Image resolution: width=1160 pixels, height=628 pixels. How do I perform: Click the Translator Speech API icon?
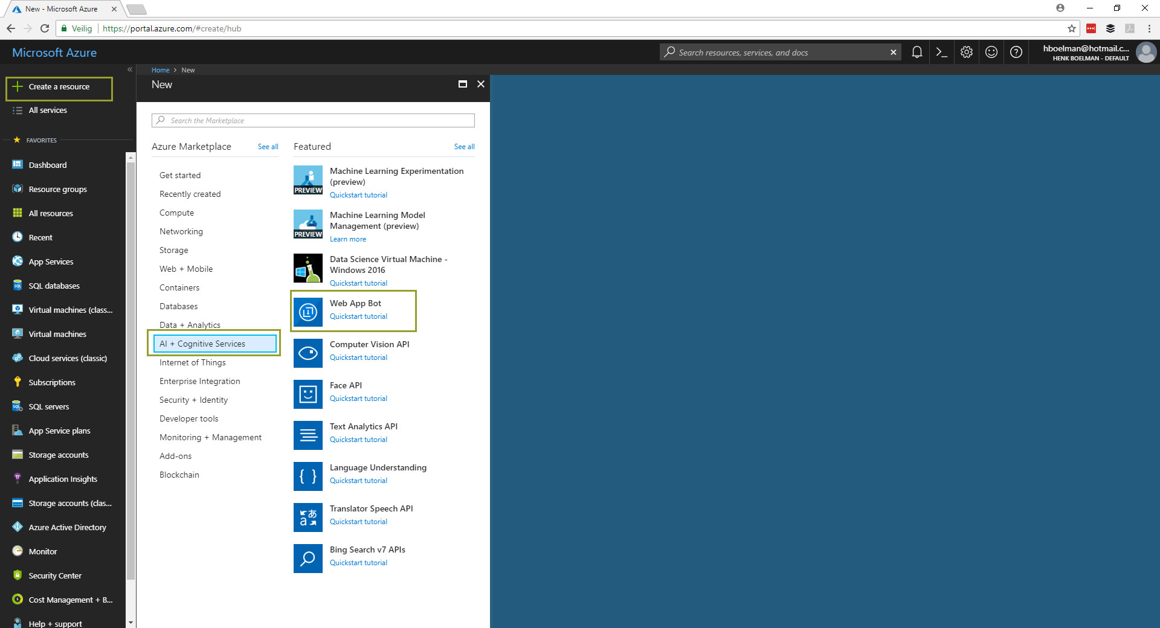click(308, 517)
